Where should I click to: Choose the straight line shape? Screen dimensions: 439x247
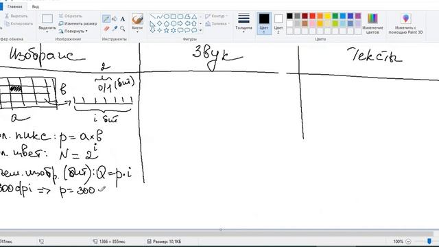pos(152,16)
